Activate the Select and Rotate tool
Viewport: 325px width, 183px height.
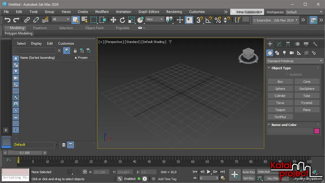(x=122, y=20)
